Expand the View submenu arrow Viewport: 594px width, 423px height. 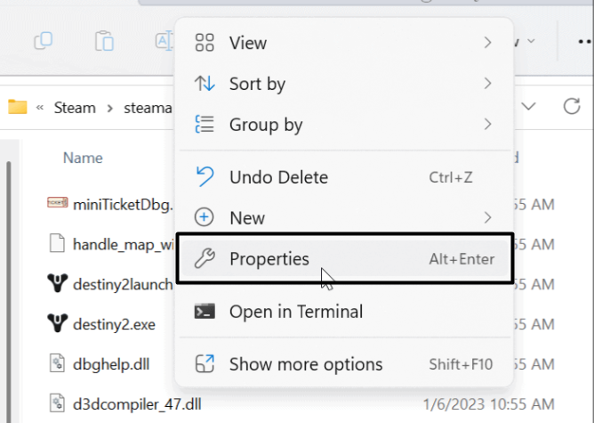pos(487,43)
